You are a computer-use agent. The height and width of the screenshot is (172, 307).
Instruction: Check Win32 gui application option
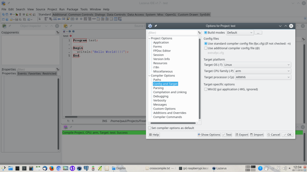tap(206, 89)
